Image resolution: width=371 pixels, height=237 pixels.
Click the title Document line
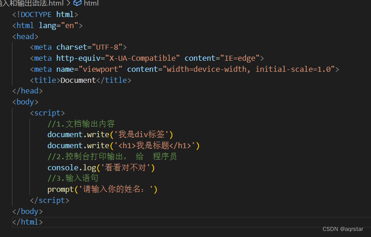tap(80, 80)
